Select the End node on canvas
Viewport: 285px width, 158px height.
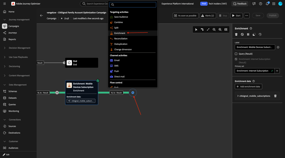[x=82, y=63]
